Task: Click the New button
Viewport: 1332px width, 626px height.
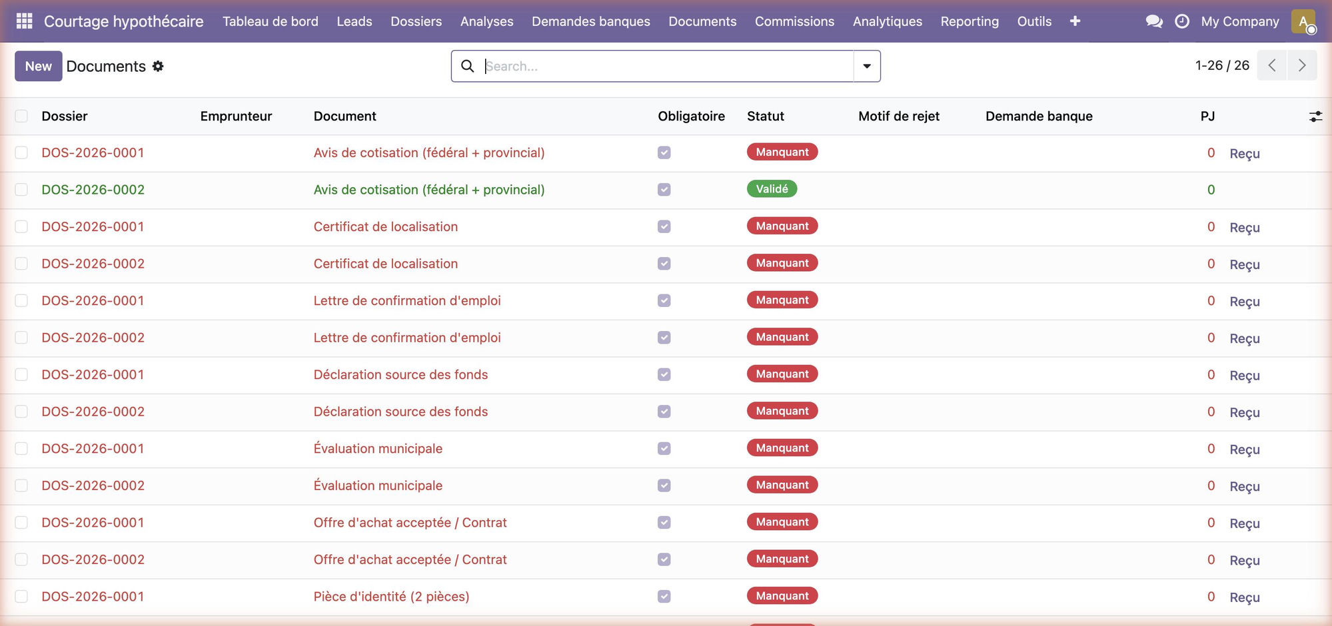Action: (39, 66)
